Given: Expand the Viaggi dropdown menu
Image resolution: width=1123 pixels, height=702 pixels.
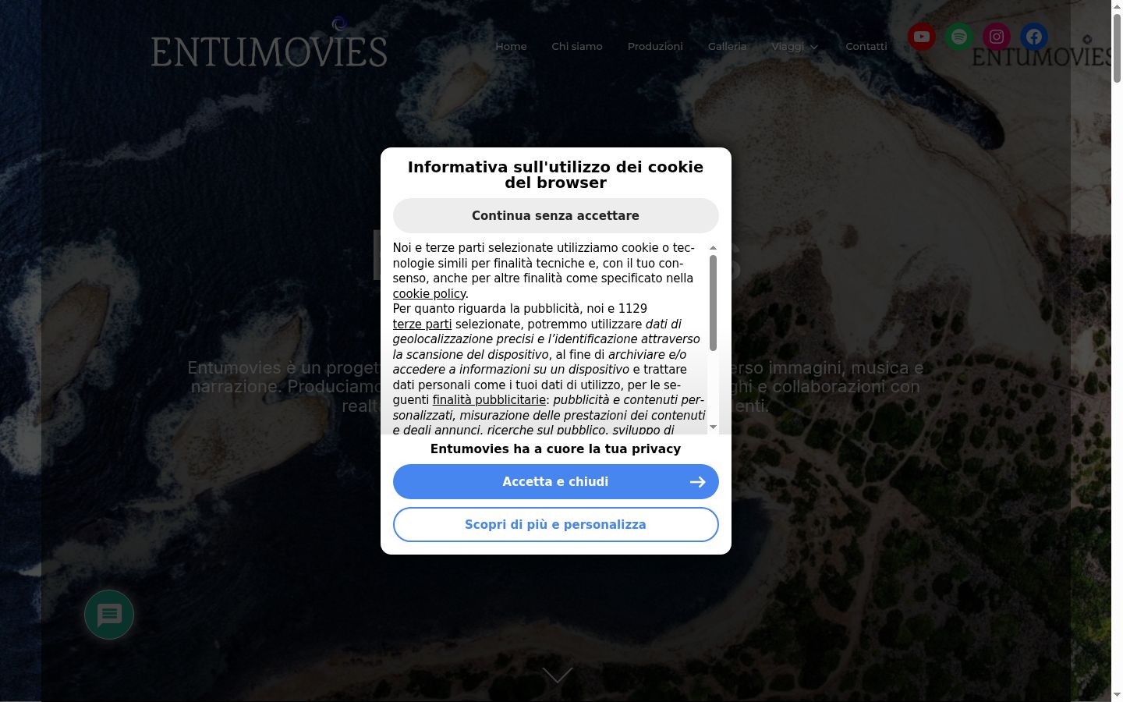Looking at the screenshot, I should tap(795, 47).
